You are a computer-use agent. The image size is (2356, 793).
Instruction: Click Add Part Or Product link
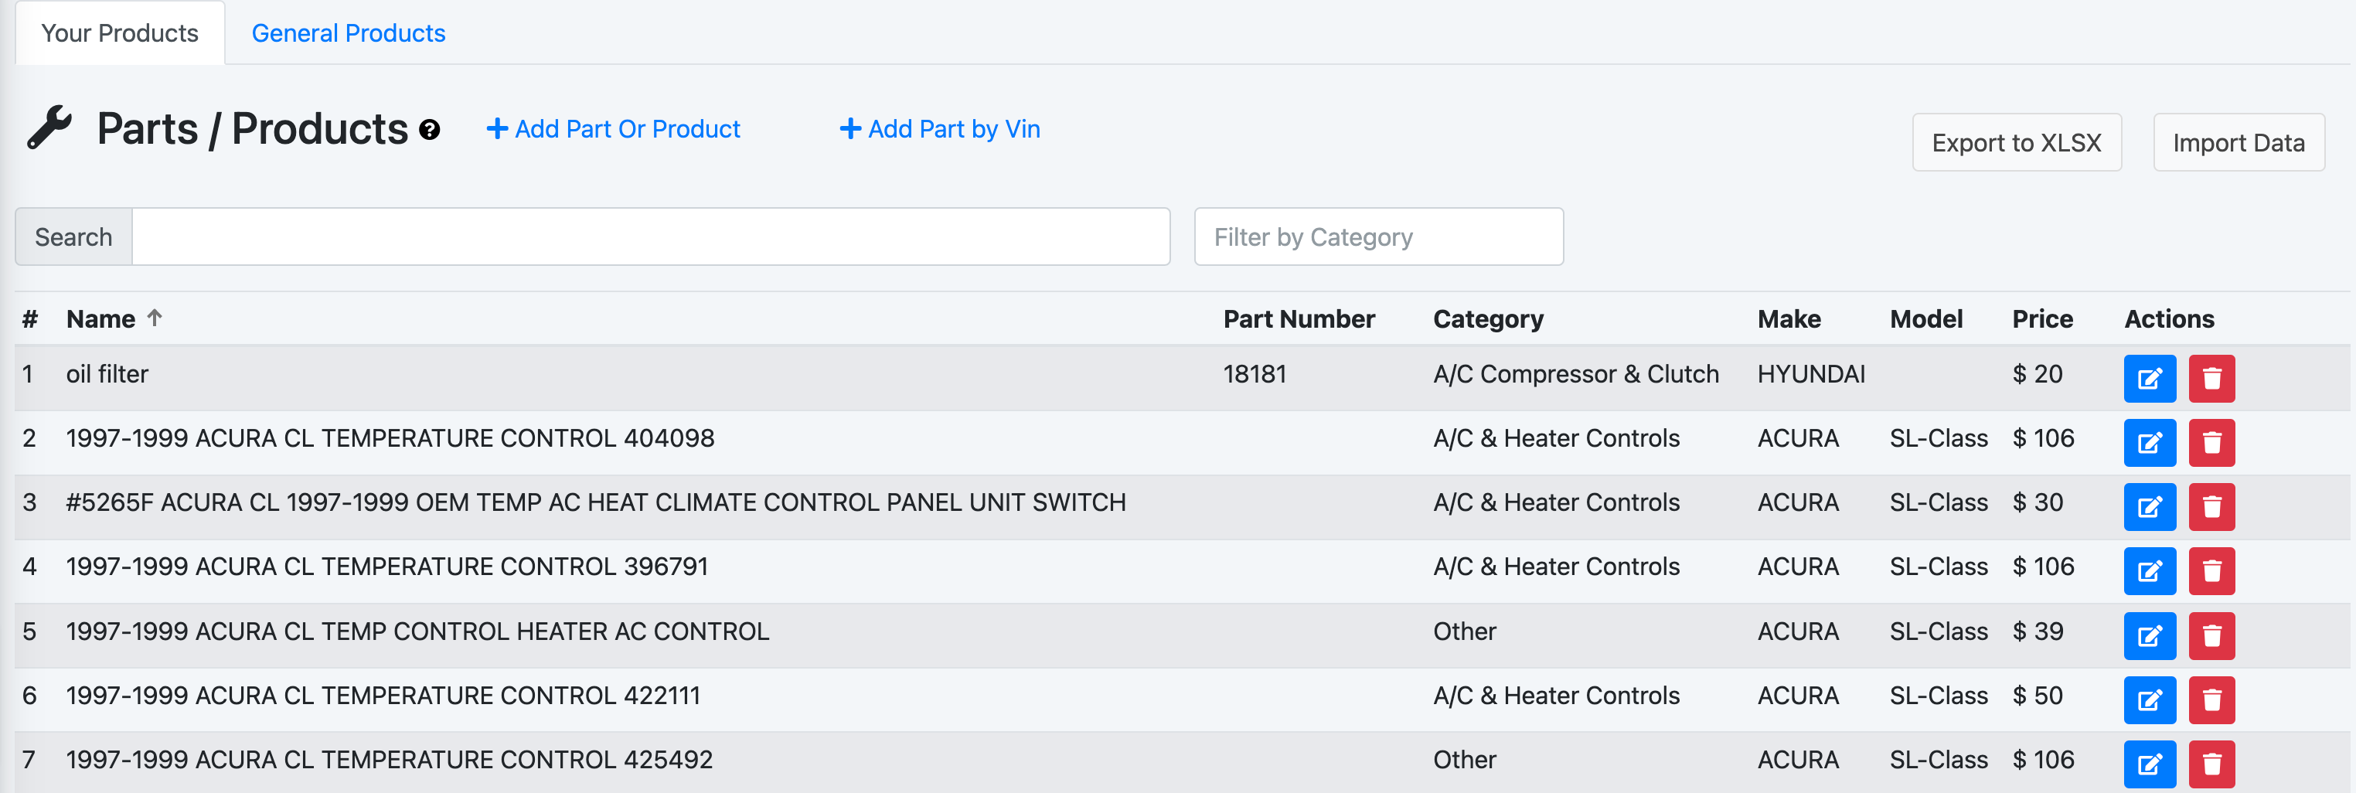tap(613, 129)
